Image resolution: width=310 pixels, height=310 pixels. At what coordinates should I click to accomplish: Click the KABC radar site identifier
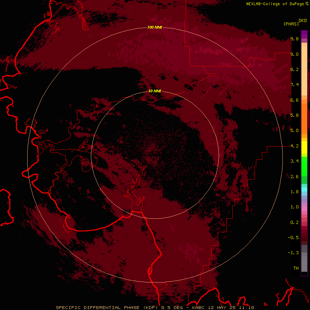click(x=199, y=308)
